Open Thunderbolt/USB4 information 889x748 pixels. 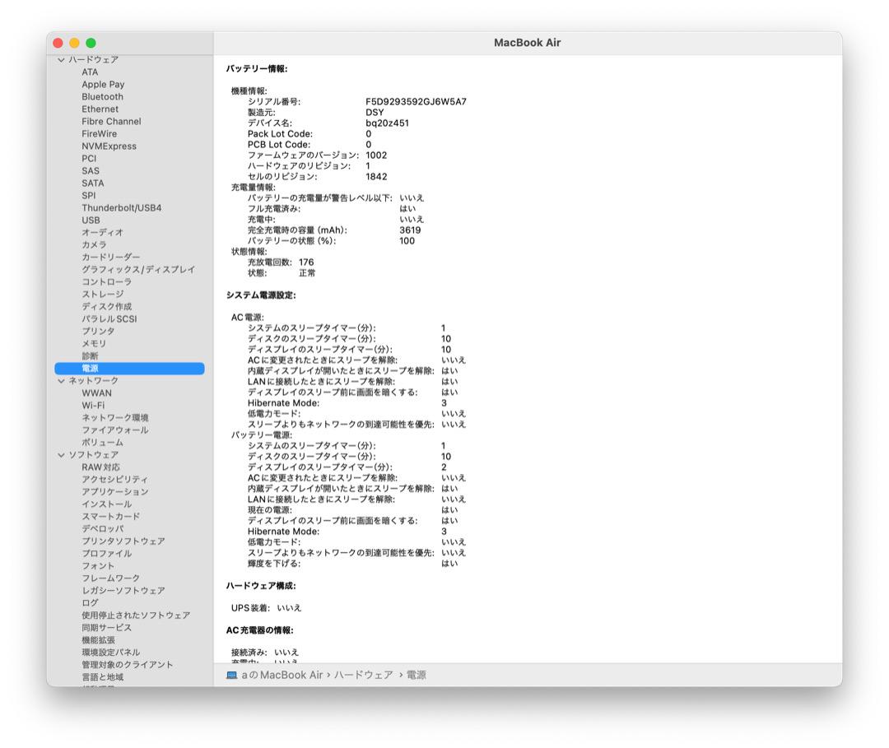tap(121, 208)
